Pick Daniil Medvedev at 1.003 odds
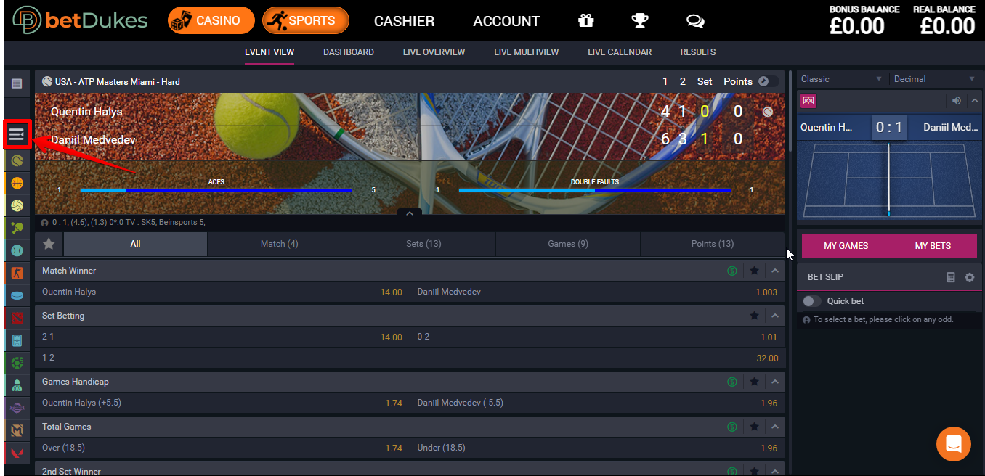Image resolution: width=985 pixels, height=476 pixels. click(x=597, y=292)
